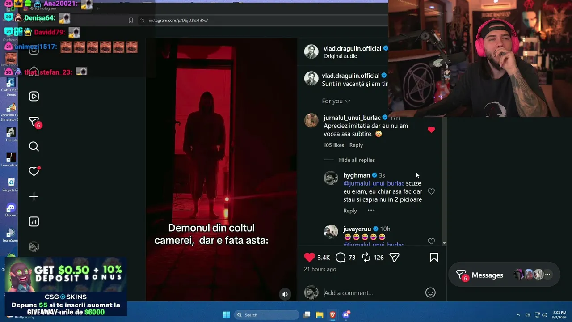Open the taskbar clock and date

(x=559, y=315)
